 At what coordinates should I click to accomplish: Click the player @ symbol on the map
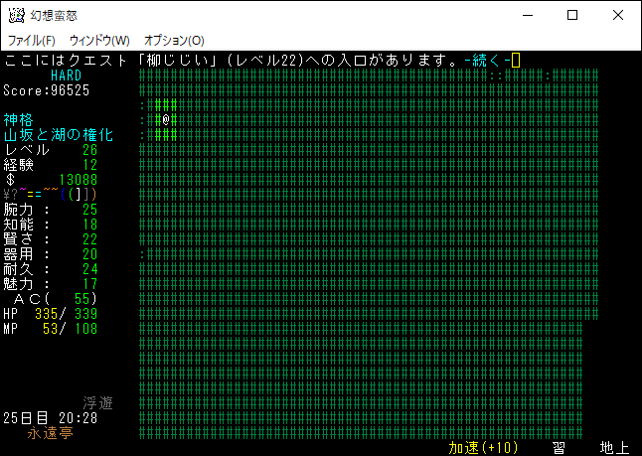166,119
